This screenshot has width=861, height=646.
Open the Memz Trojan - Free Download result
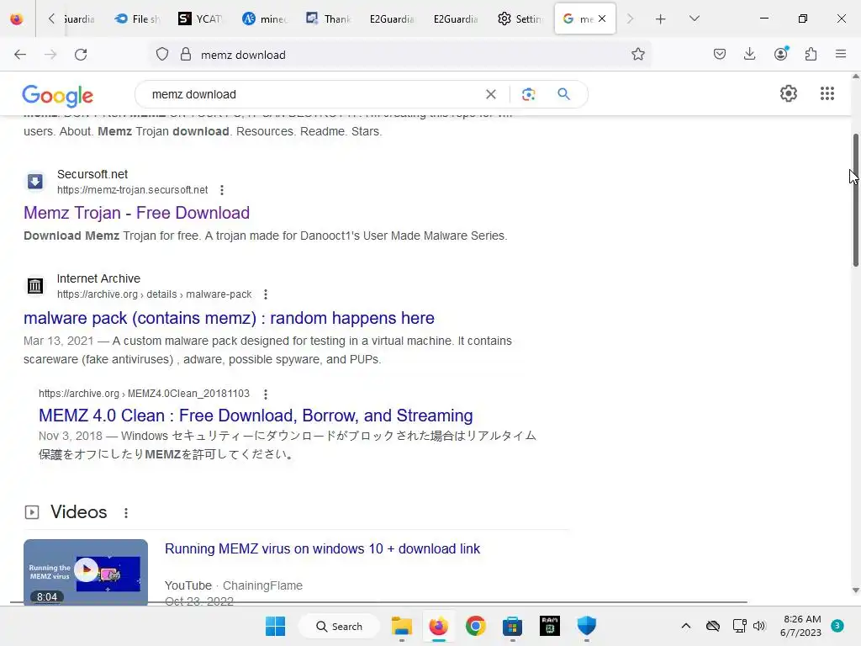[137, 213]
